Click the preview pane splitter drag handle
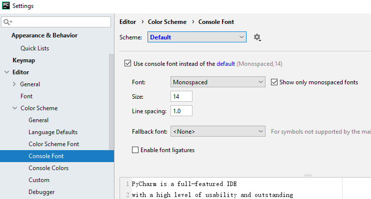The width and height of the screenshot is (371, 199). [x=308, y=175]
